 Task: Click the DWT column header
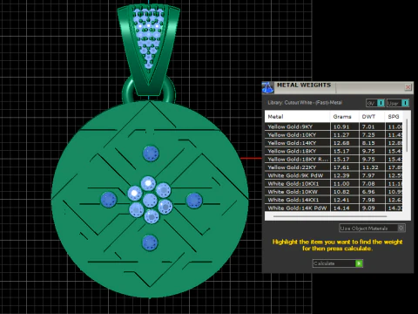pyautogui.click(x=372, y=117)
